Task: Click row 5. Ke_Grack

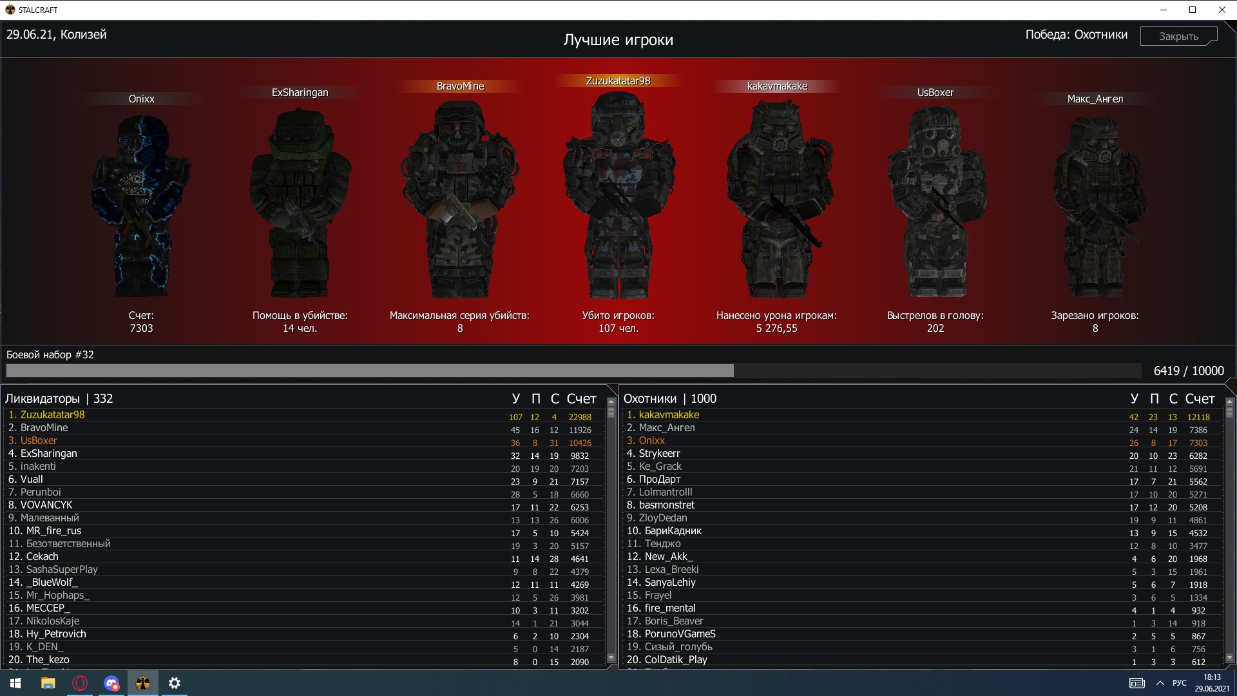Action: 923,467
